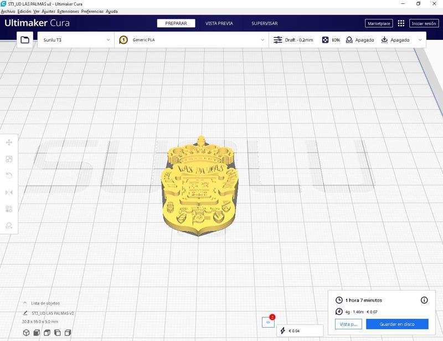This screenshot has height=341, width=443.
Task: Click the Vista previa button in slice panel
Action: pos(349,324)
